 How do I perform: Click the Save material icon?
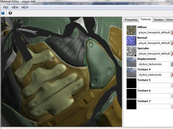click(3, 13)
